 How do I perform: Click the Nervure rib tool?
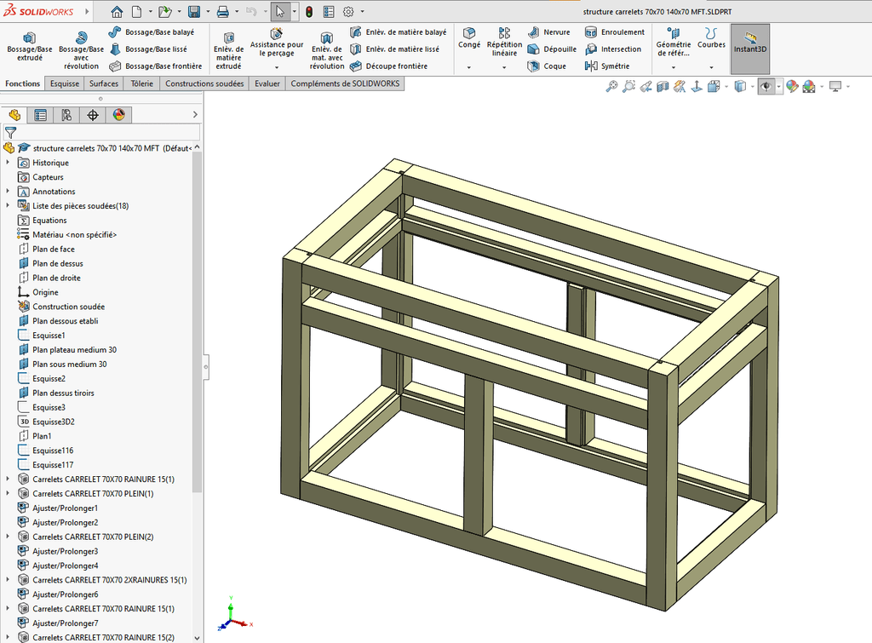(549, 32)
